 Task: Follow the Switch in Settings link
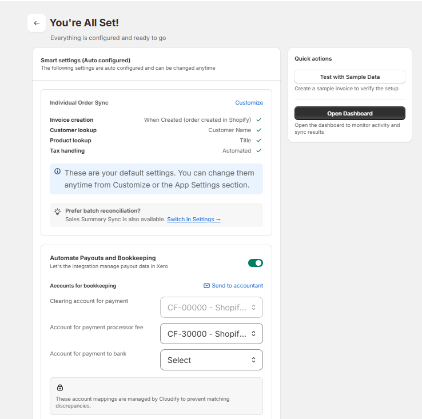194,220
